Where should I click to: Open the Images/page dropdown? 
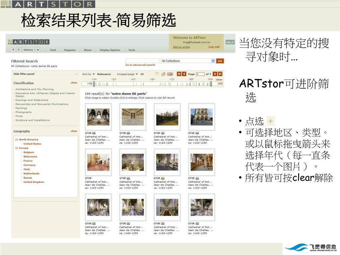click(127, 74)
